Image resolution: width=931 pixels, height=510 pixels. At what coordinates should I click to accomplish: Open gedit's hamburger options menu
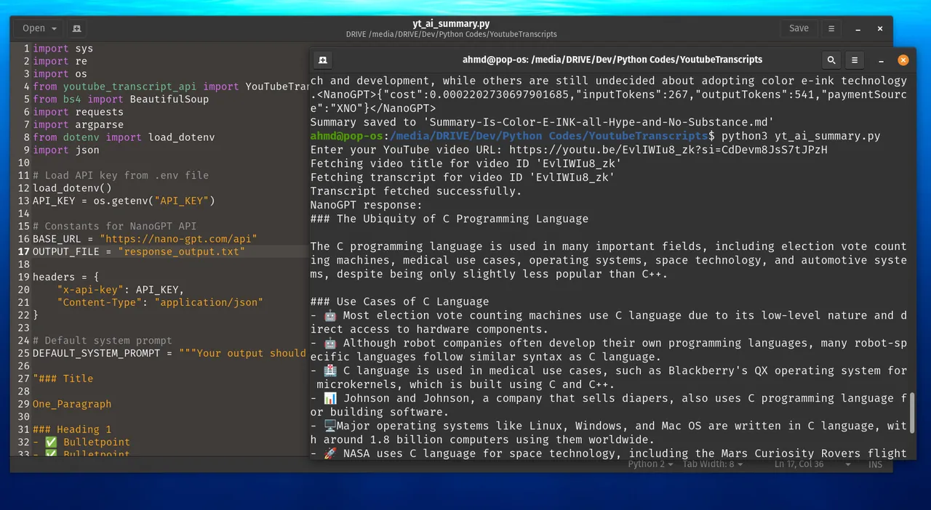tap(831, 28)
